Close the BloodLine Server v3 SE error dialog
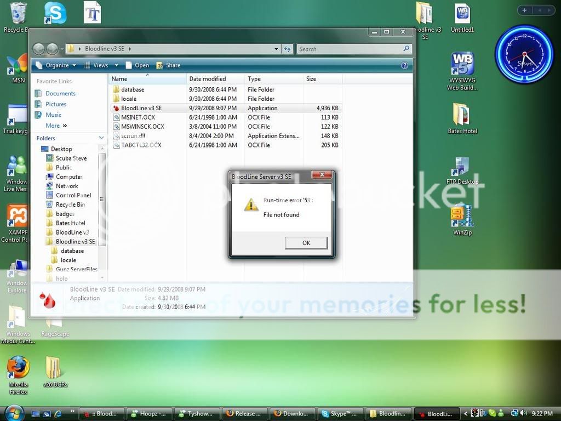 coord(322,175)
